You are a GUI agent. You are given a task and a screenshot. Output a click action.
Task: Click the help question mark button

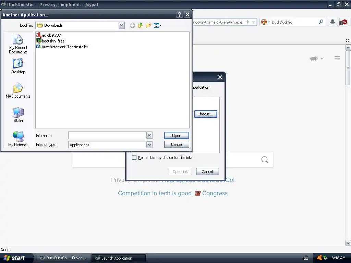click(179, 15)
